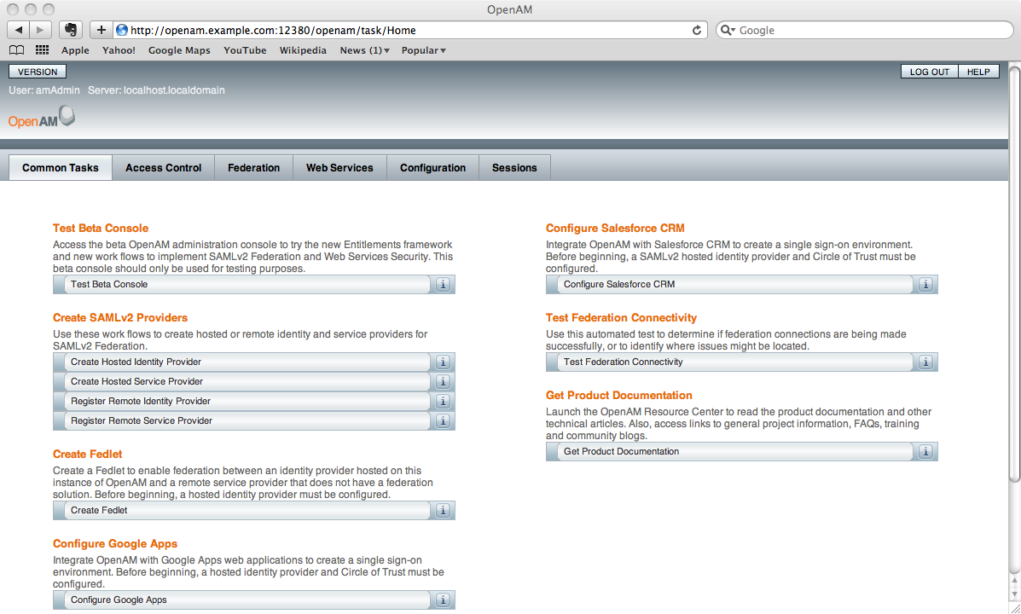This screenshot has width=1021, height=614.
Task: Click info icon for Create Hosted Service Provider
Action: (443, 381)
